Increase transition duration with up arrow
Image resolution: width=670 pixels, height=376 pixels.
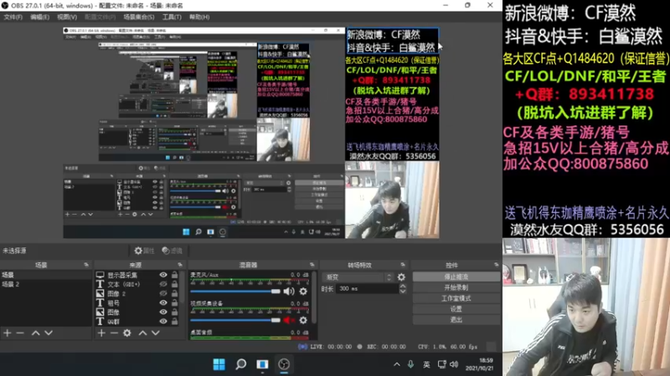click(x=403, y=287)
